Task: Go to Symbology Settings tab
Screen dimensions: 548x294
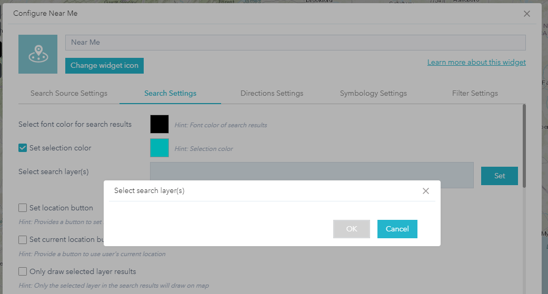Action: (373, 93)
